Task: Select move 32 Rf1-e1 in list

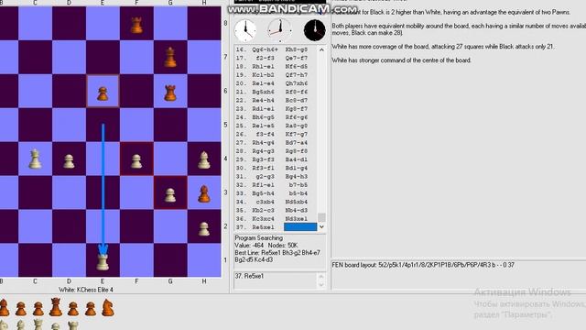Action: [x=263, y=185]
